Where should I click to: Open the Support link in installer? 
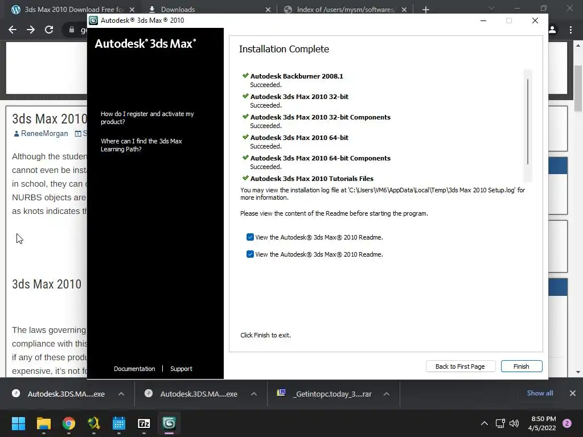(x=181, y=369)
